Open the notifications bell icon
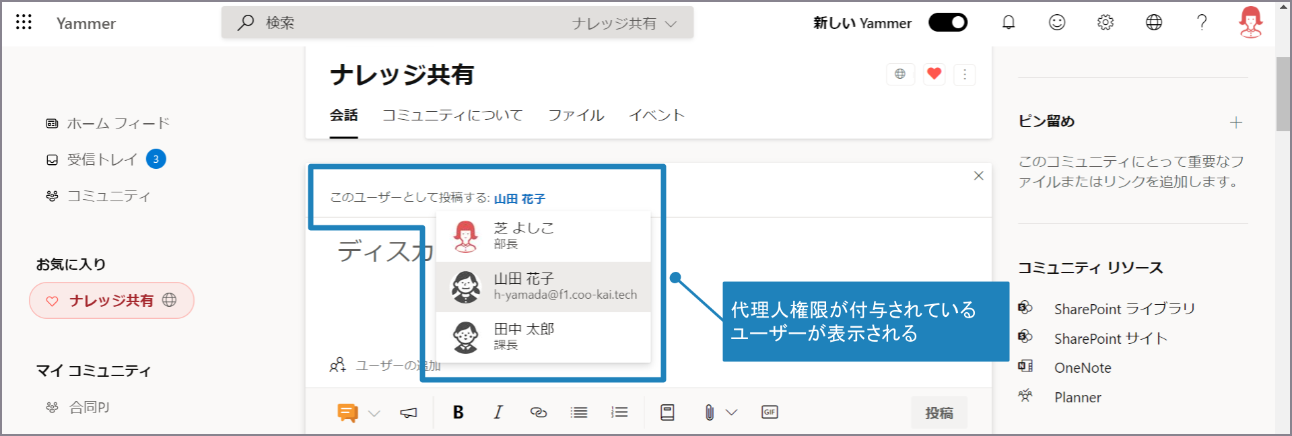1292x436 pixels. (1008, 22)
